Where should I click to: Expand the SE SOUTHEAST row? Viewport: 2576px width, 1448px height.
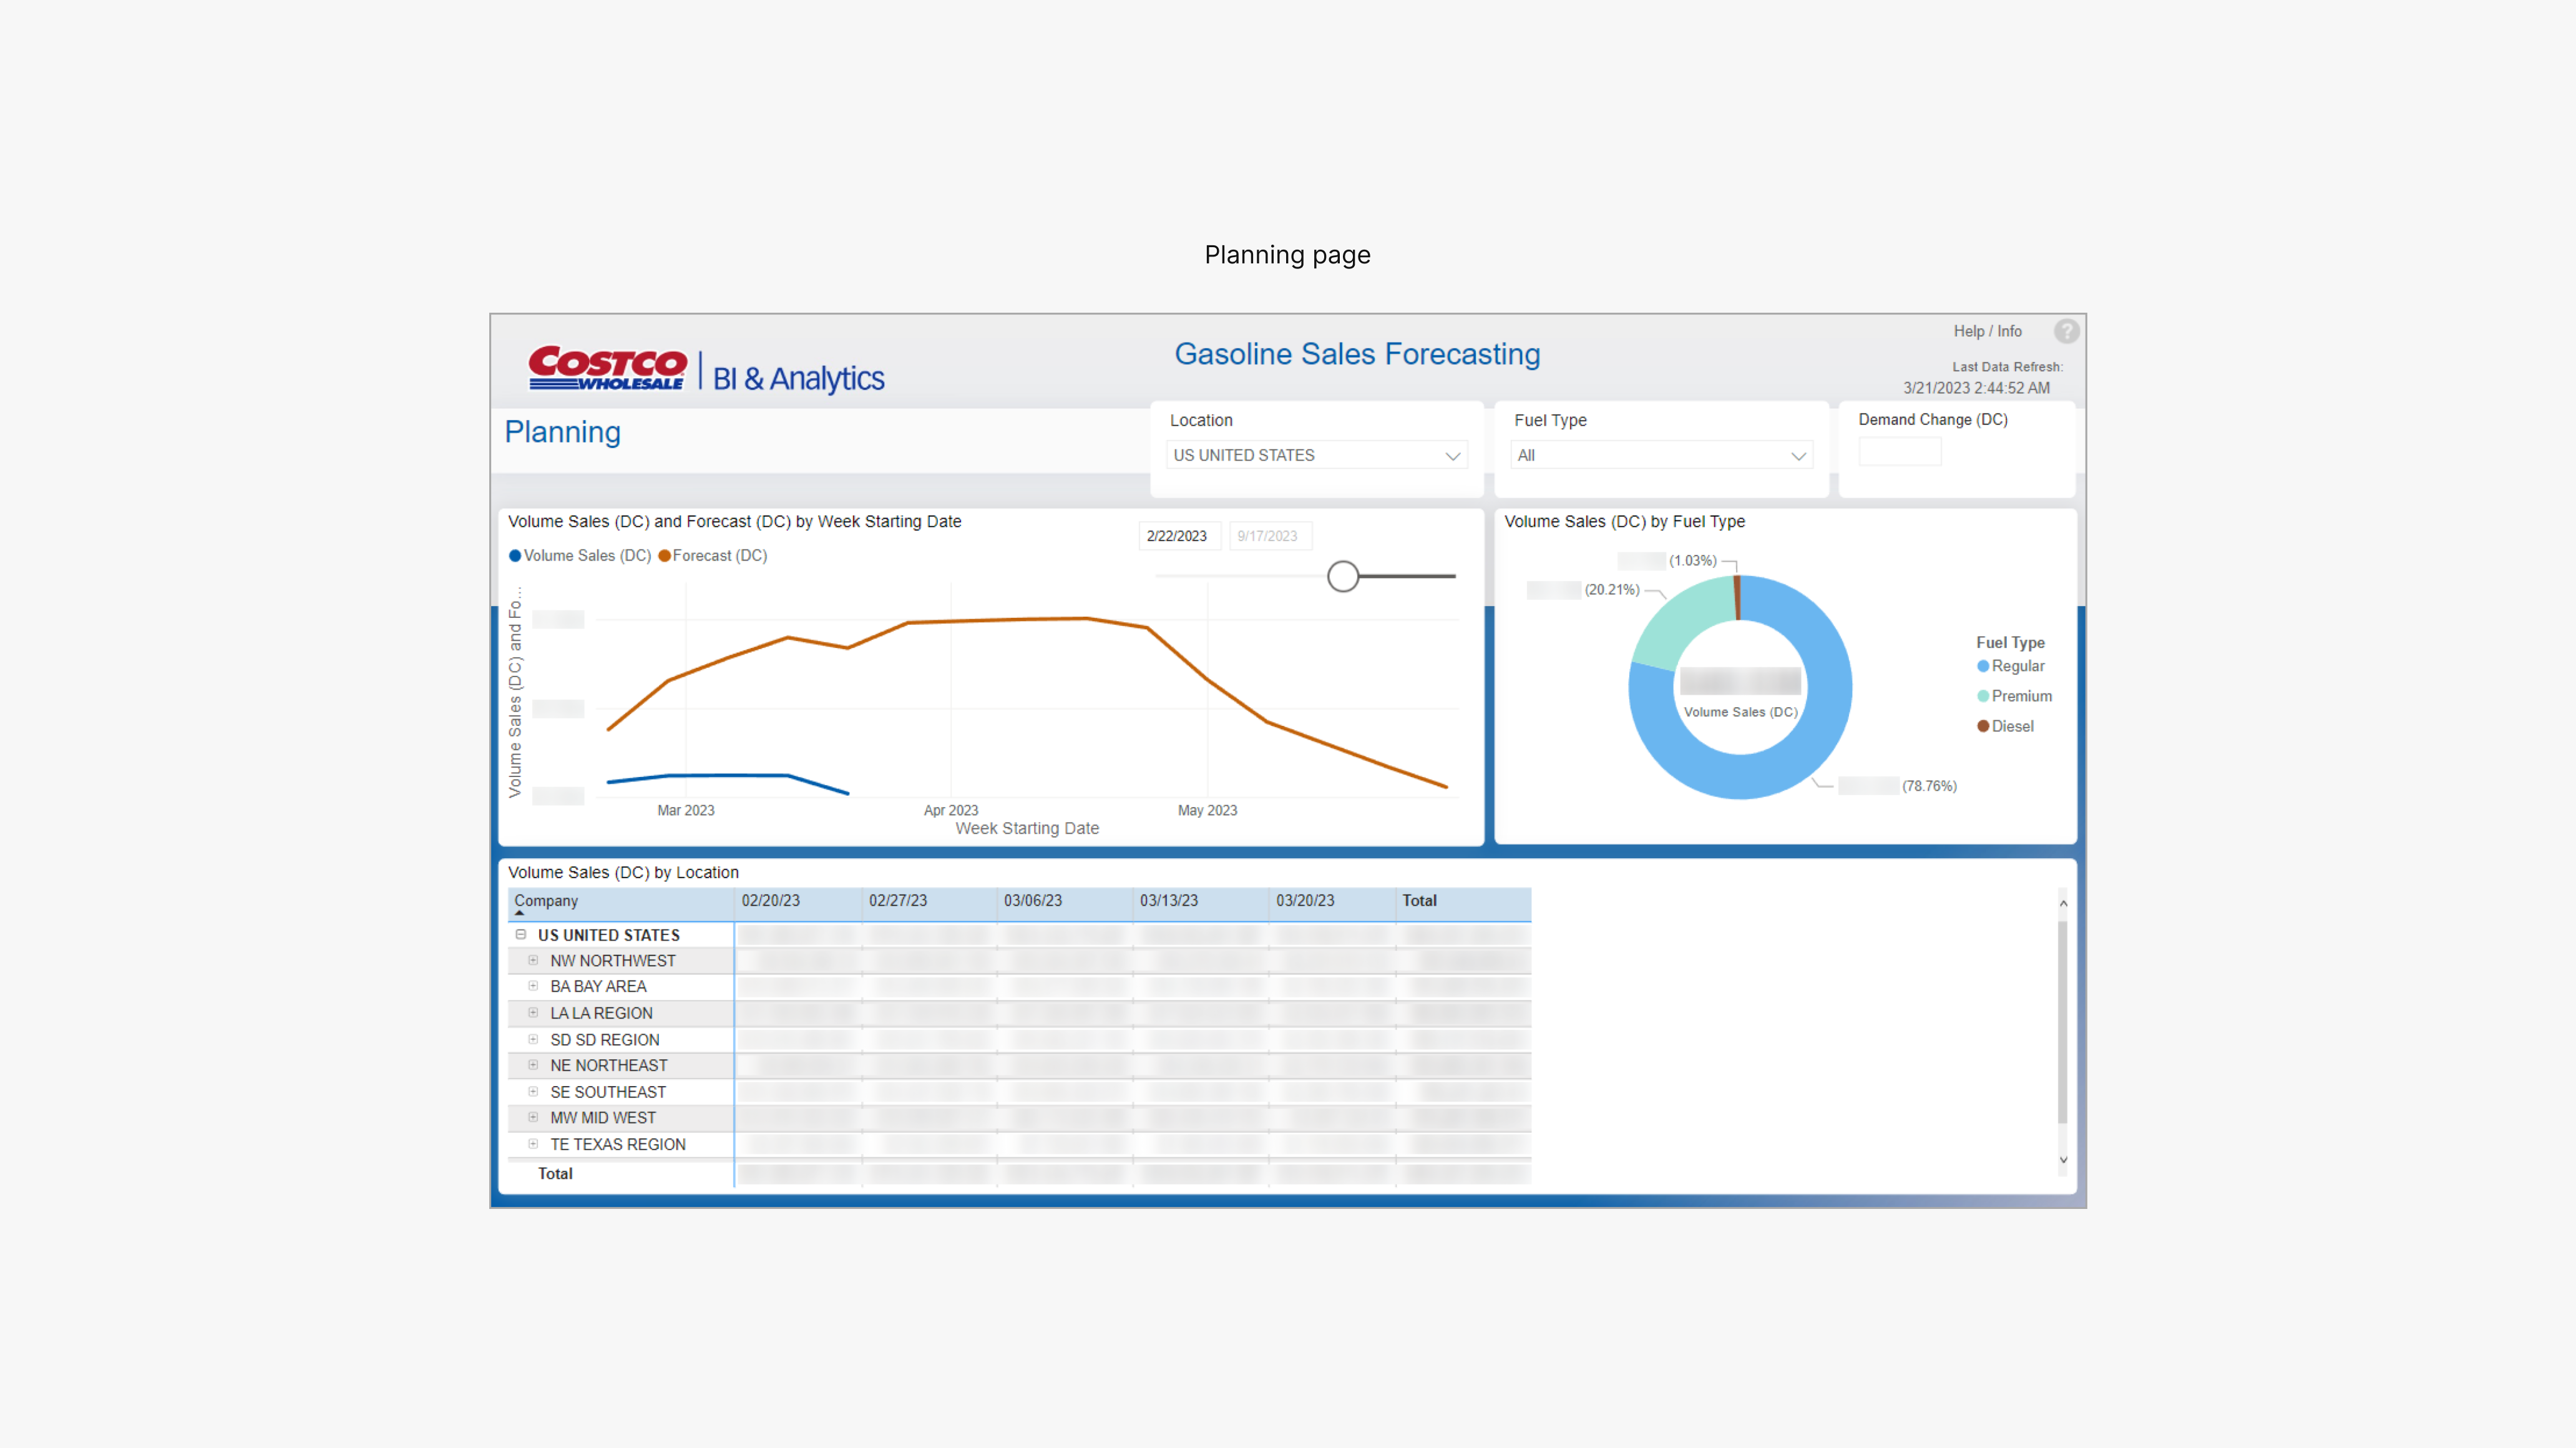point(533,1092)
